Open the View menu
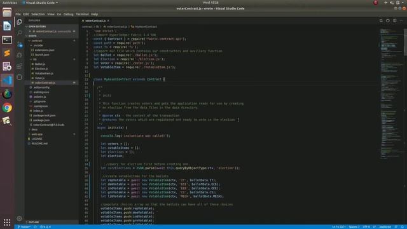Image resolution: width=407 pixels, height=229 pixels. pyautogui.click(x=51, y=14)
